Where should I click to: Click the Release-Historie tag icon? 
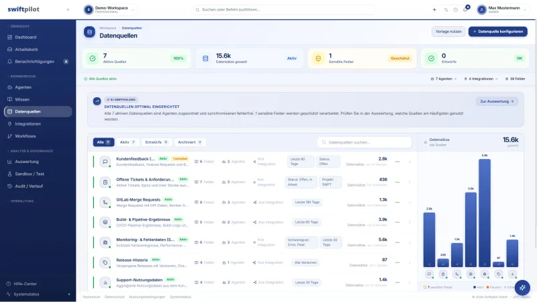105,262
